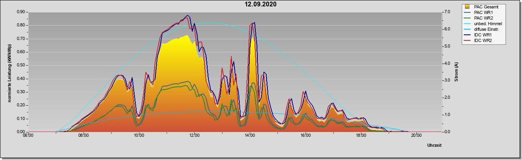The width and height of the screenshot is (522, 160).
Task: Click the PAC Gesamt orange legend swatch
Action: pos(467,7)
